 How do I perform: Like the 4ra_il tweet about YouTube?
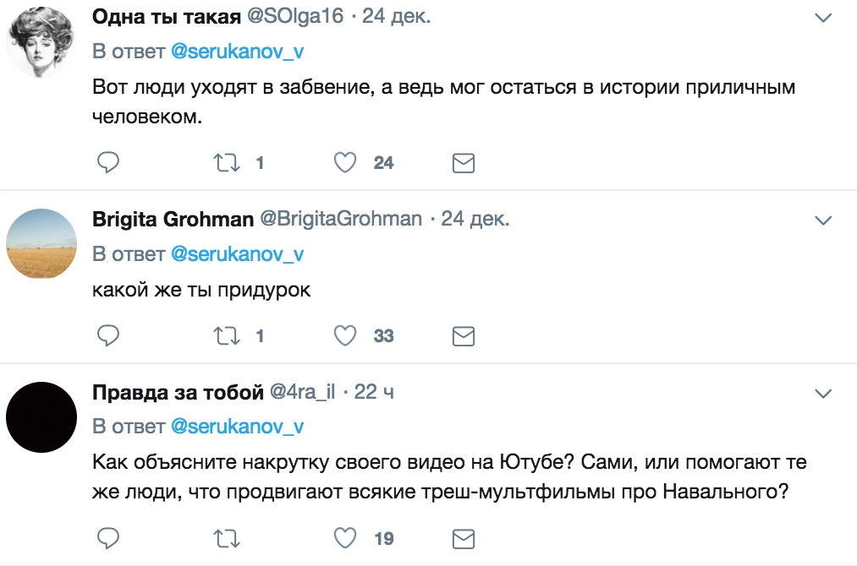coord(344,537)
